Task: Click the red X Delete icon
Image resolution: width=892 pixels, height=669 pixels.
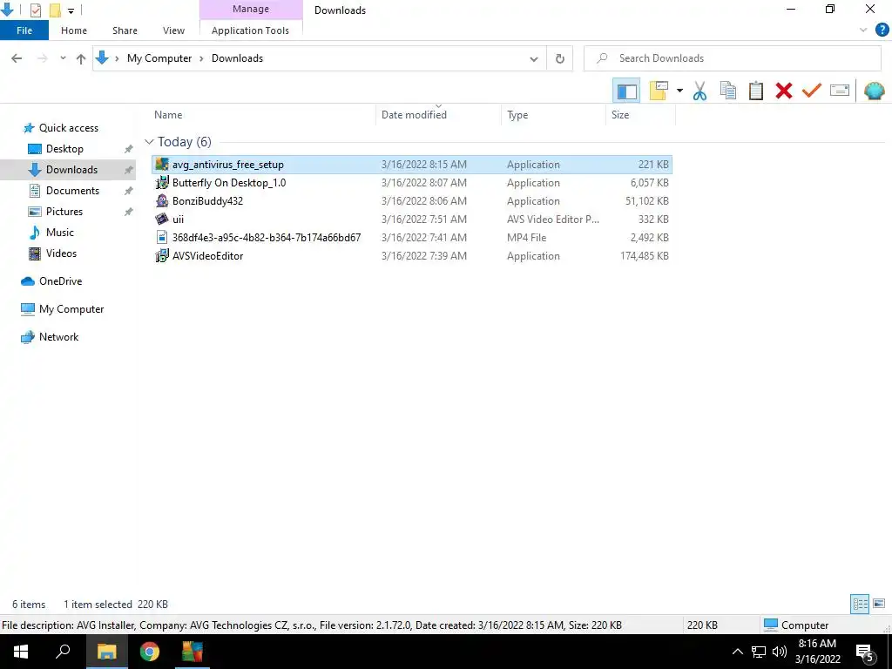Action: click(x=783, y=91)
